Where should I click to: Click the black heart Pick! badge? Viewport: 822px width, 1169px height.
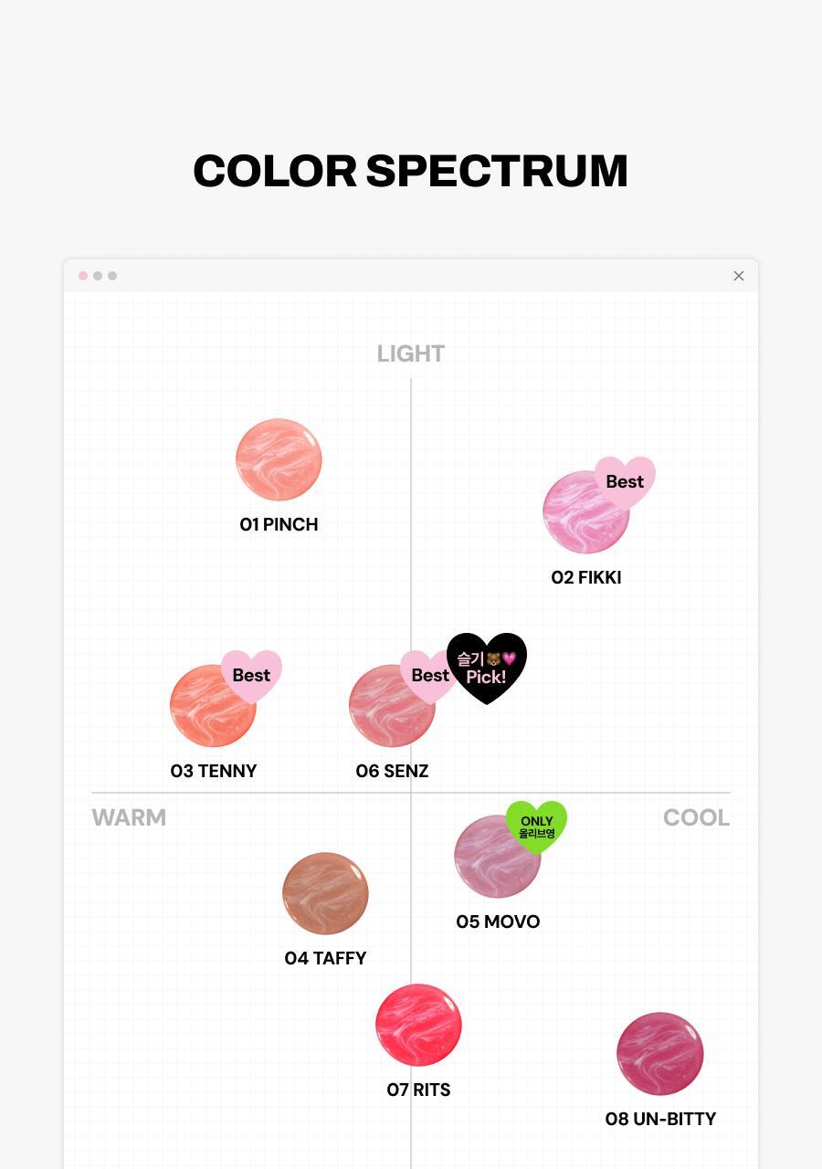(489, 669)
